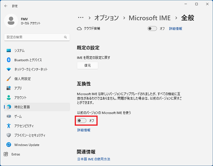
Task: Click the network Wi-Fi icon
Action: (x=9, y=69)
